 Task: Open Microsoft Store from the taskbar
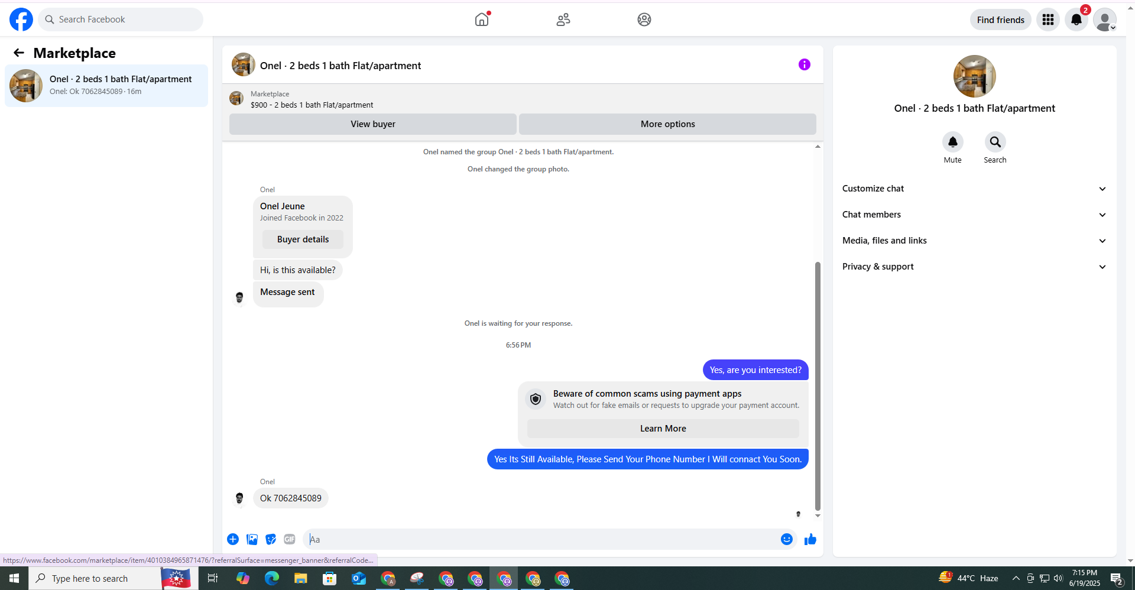click(330, 578)
